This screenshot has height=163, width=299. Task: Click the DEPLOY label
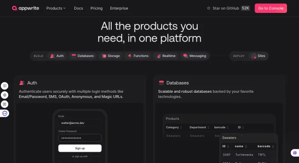(239, 56)
